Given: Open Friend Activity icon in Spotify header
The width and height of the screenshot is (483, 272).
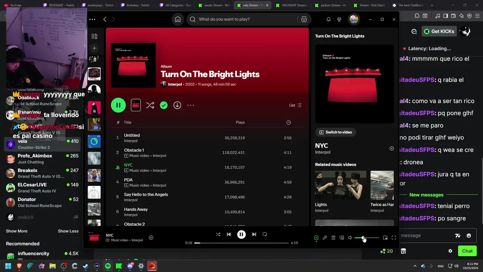Looking at the screenshot, I should pyautogui.click(x=339, y=19).
